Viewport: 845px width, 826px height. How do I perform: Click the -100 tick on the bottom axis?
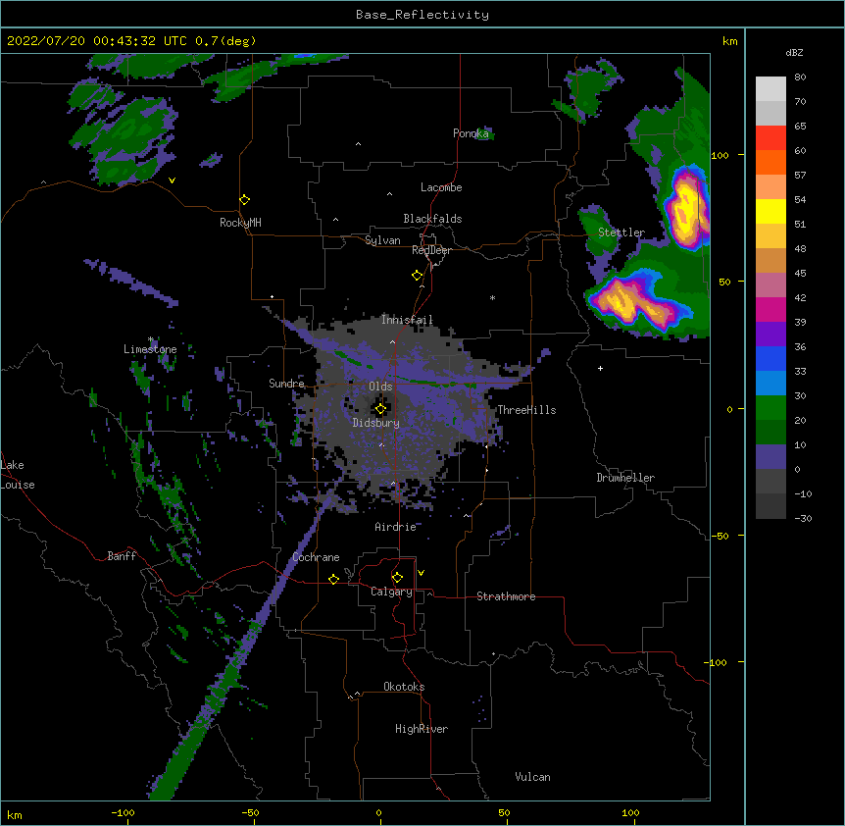[x=123, y=813]
